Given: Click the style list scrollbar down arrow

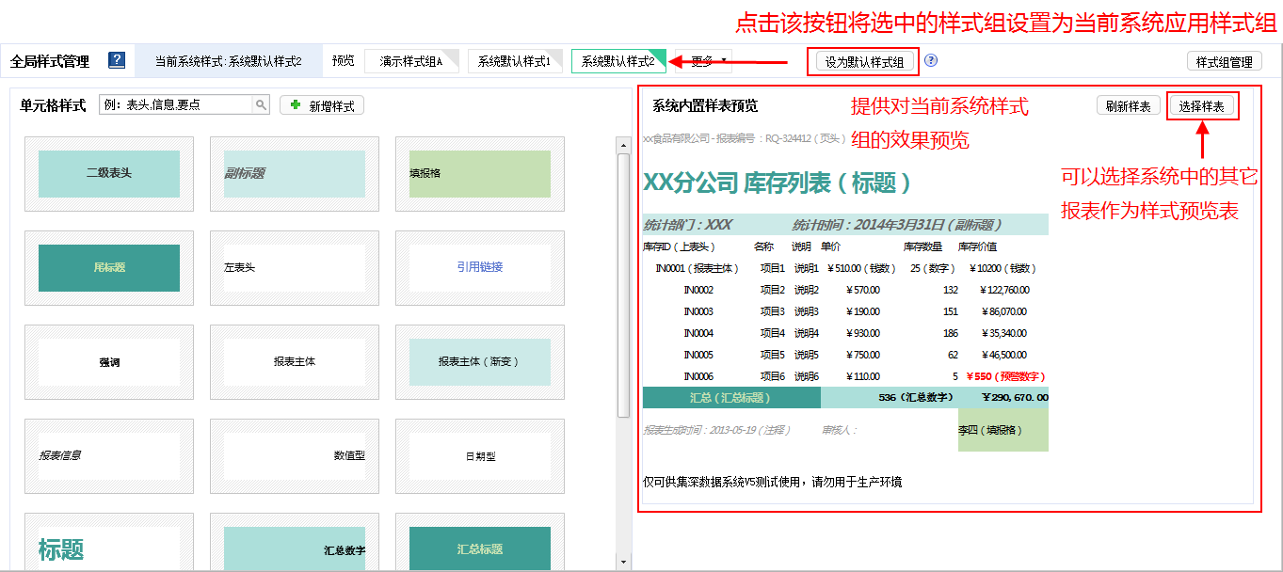Looking at the screenshot, I should (x=622, y=562).
